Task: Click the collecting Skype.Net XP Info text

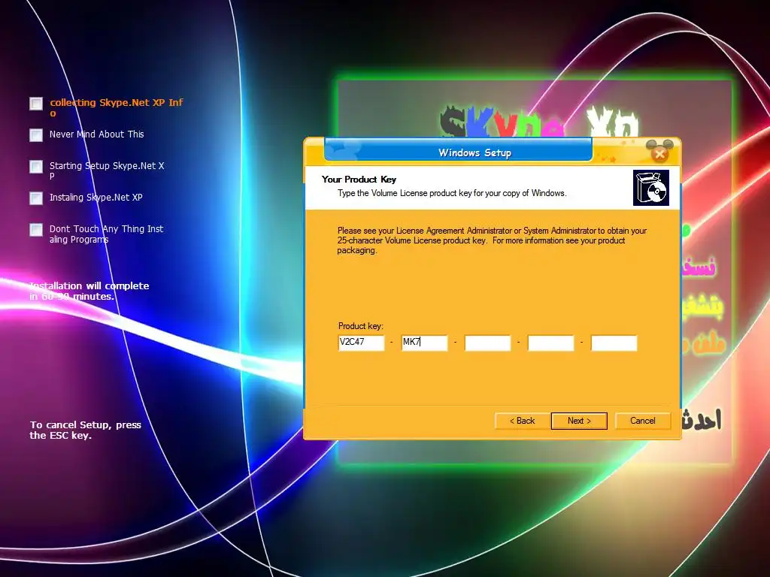Action: [116, 107]
